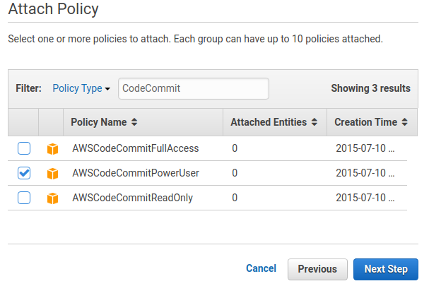429x286 pixels.
Task: Proceed with the Next Step button
Action: [x=386, y=269]
